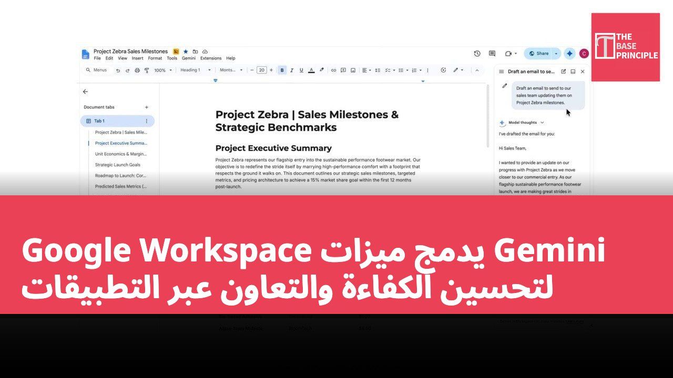Show all comments in the header
Screen dimensions: 673x378
pos(492,54)
